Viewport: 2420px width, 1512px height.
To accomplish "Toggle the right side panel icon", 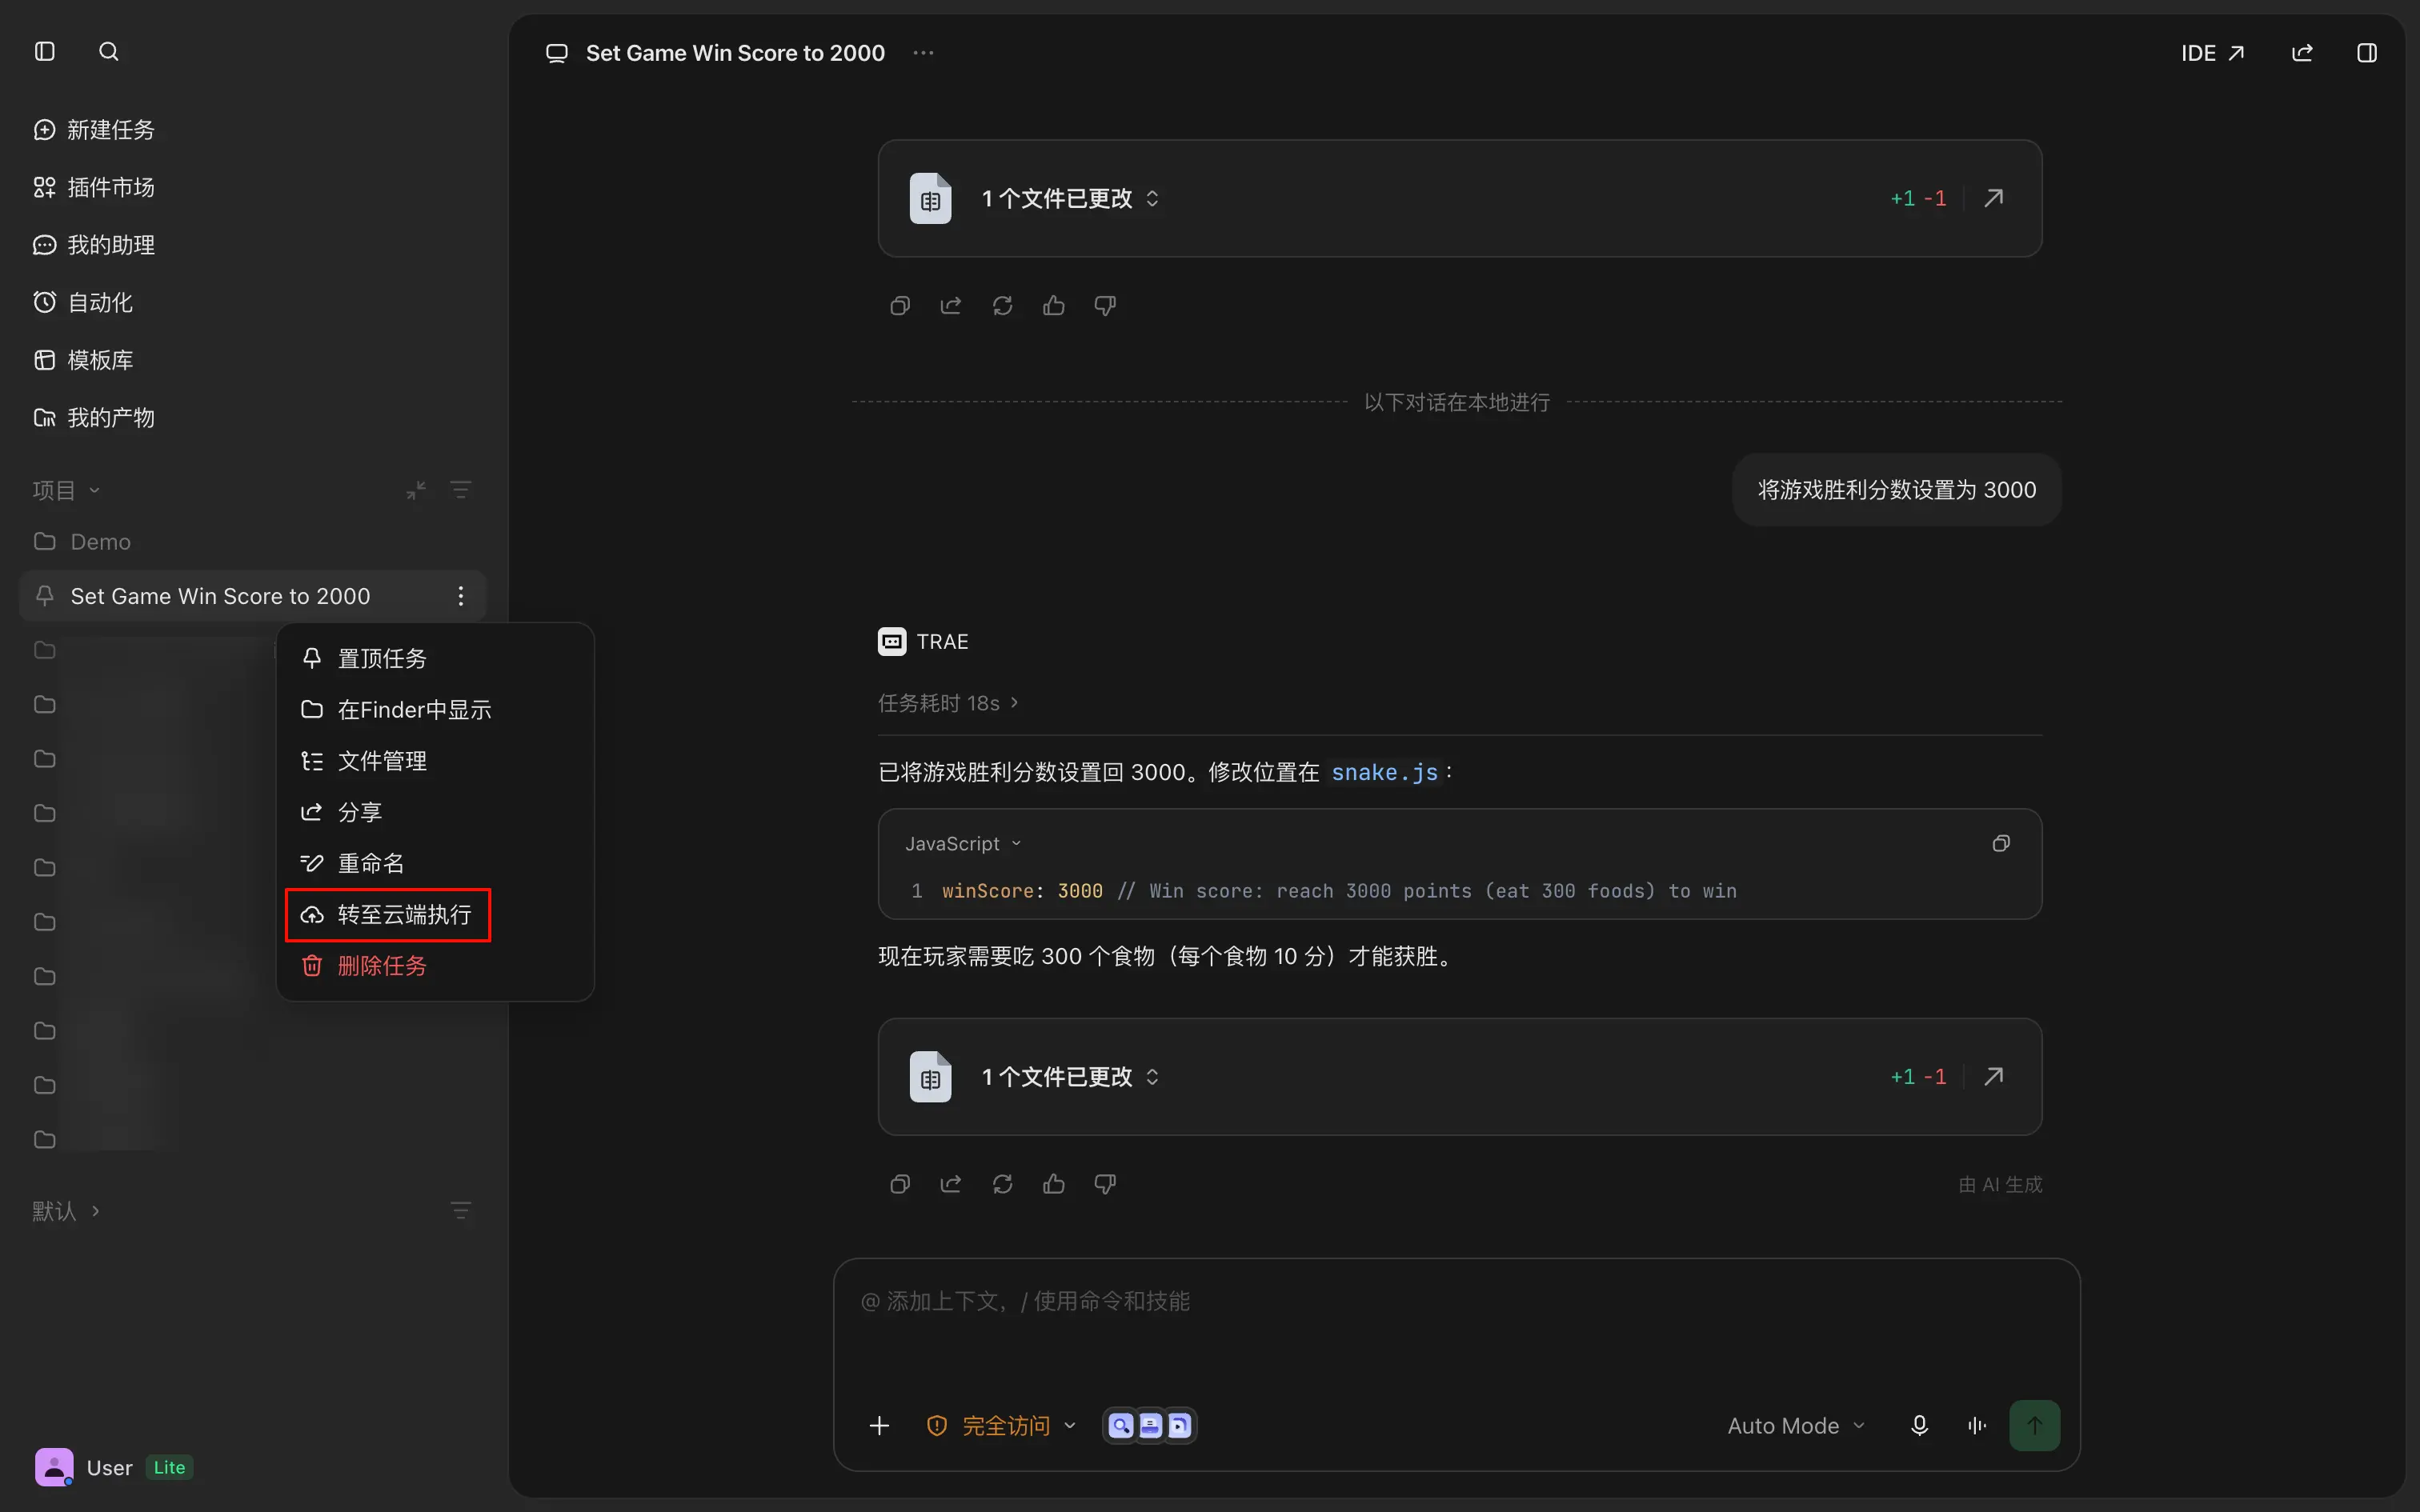I will (2367, 52).
